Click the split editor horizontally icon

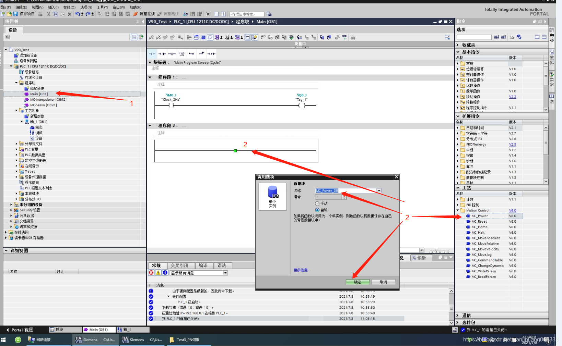(x=216, y=14)
